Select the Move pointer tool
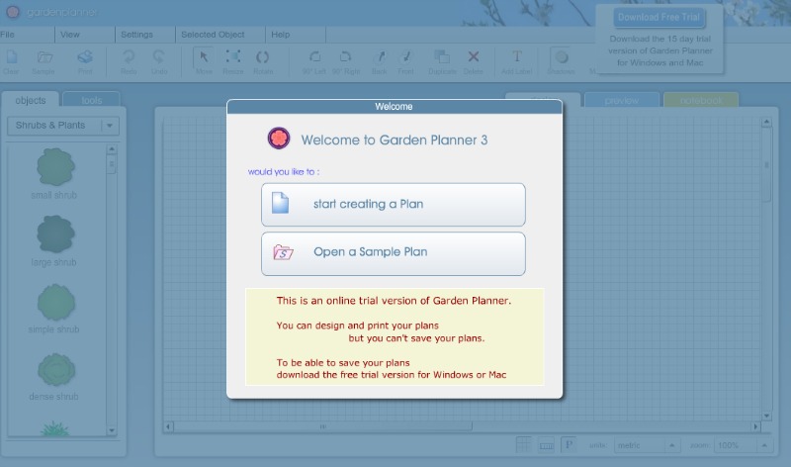 (204, 57)
